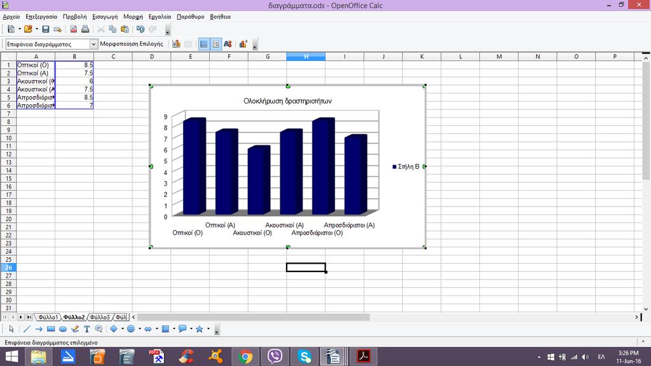The height and width of the screenshot is (366, 651).
Task: Go to next sheet tab arrow
Action: point(21,317)
